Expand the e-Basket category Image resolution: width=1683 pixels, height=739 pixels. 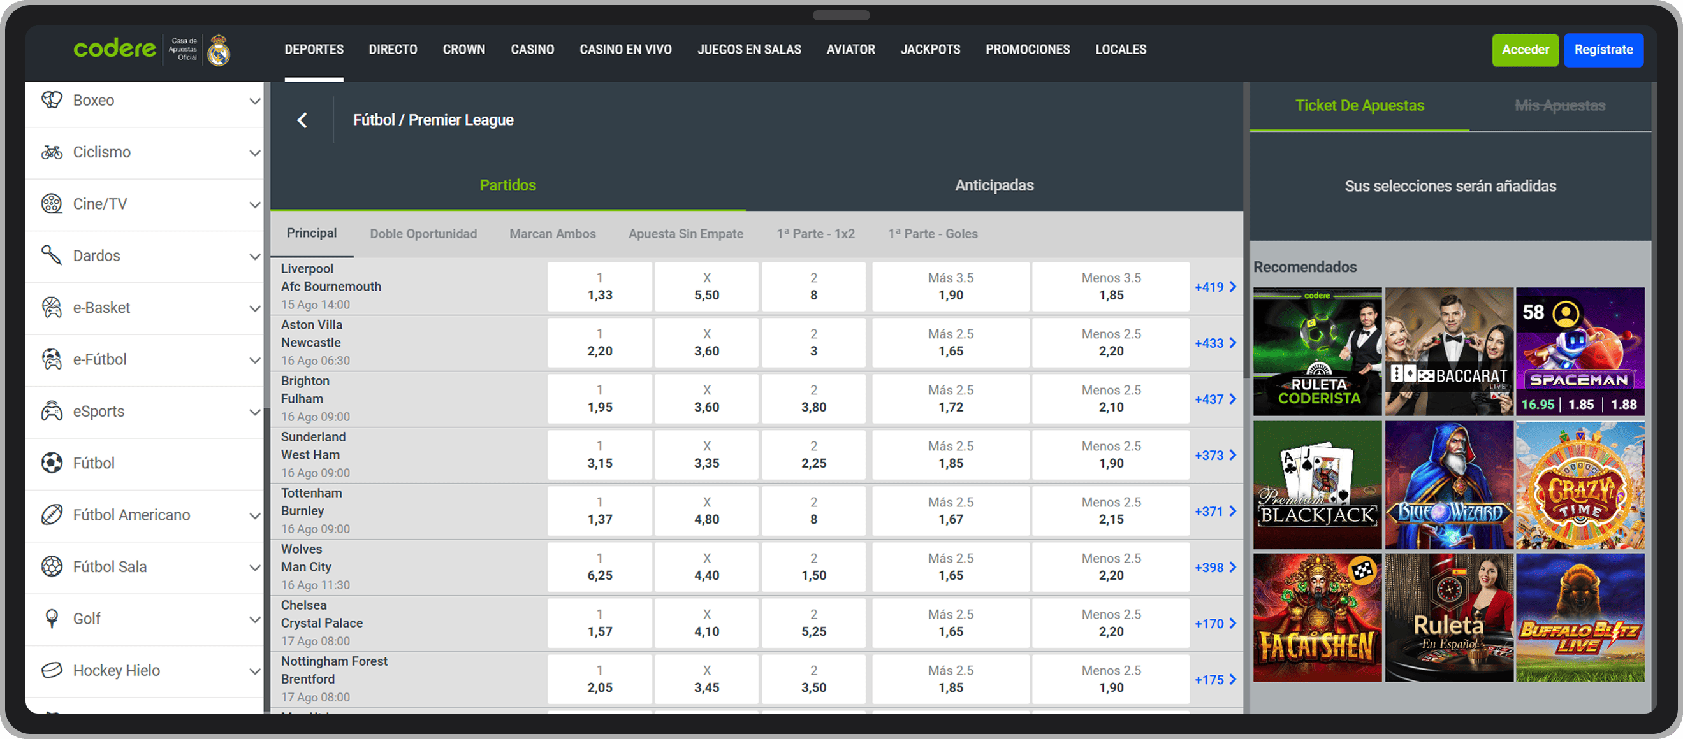(x=255, y=308)
